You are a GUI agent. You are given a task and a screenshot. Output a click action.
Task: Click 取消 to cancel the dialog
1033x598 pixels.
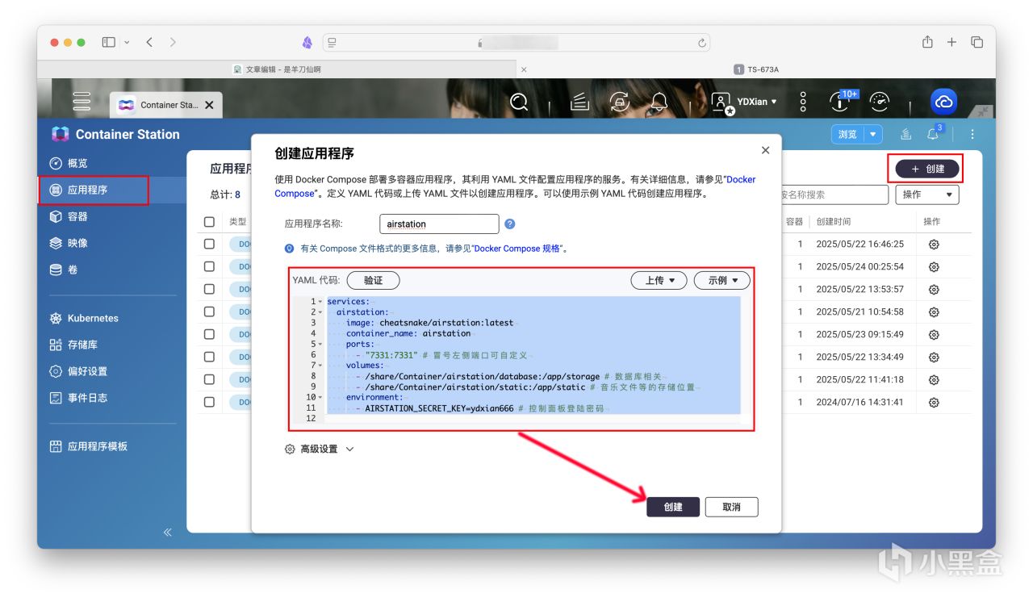(731, 507)
